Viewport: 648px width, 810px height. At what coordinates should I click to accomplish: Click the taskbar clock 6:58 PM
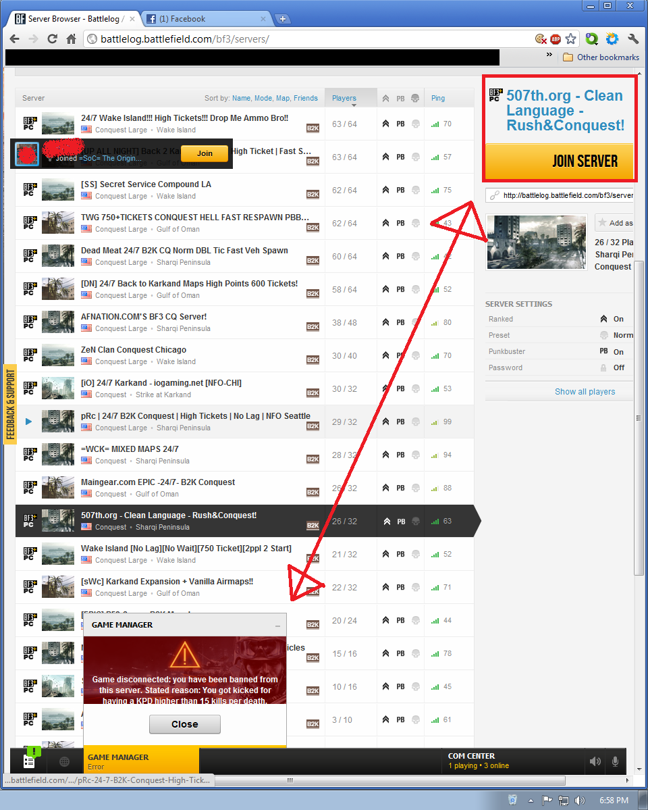[614, 800]
